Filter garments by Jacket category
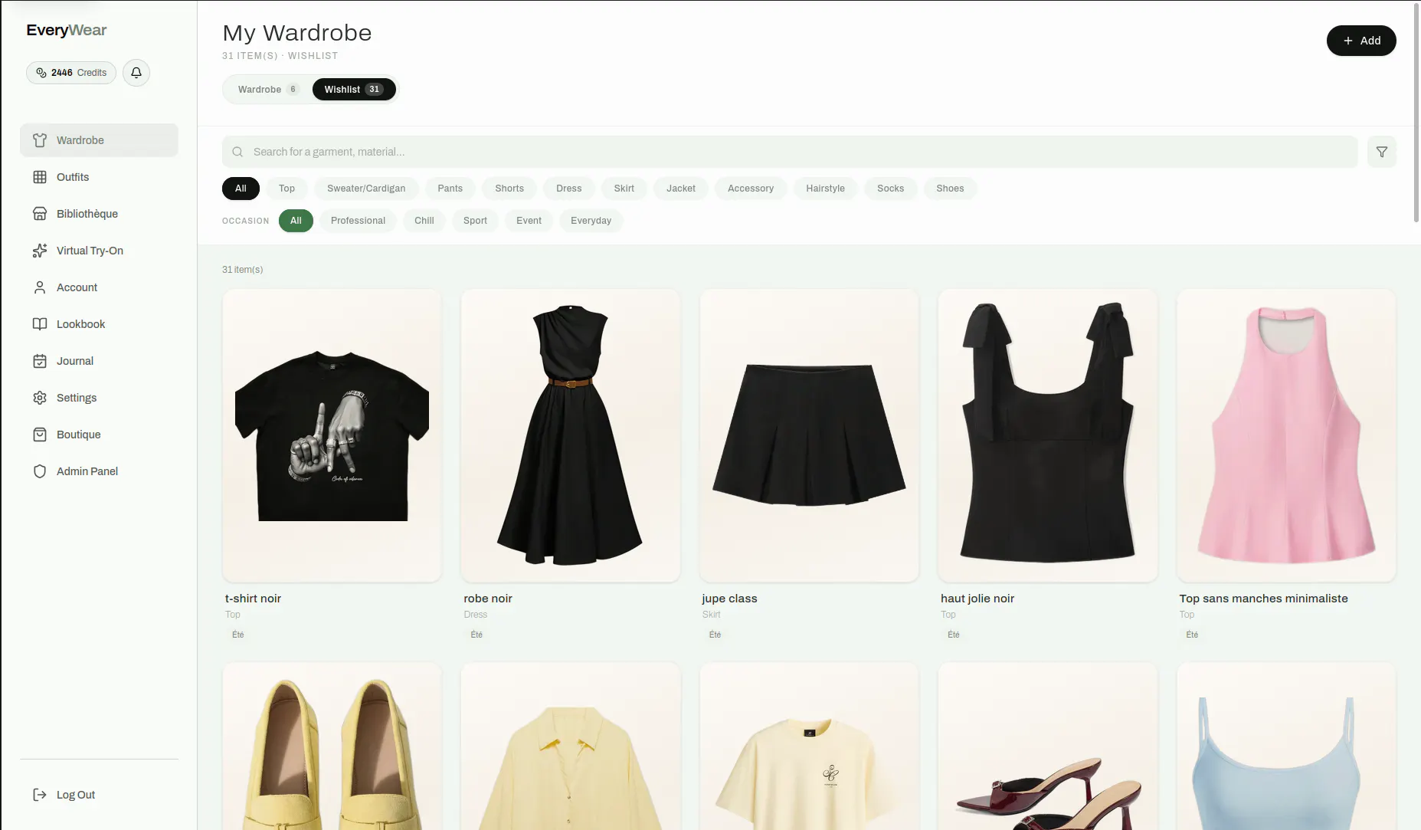Image resolution: width=1421 pixels, height=830 pixels. pos(681,189)
